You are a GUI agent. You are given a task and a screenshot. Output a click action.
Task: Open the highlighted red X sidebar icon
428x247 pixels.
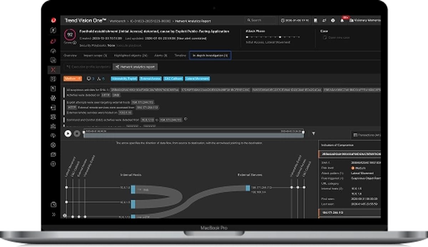pyautogui.click(x=53, y=70)
